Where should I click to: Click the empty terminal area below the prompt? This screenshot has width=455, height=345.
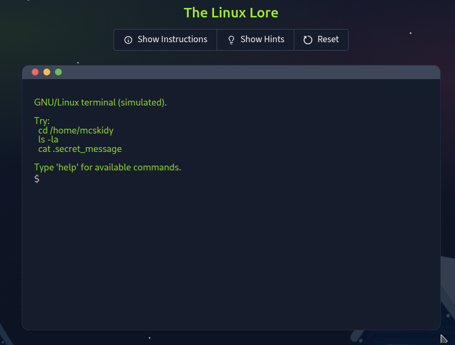click(231, 253)
